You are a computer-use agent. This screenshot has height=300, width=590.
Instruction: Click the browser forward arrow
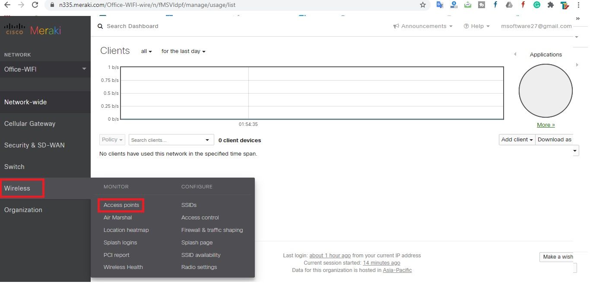coord(21,5)
